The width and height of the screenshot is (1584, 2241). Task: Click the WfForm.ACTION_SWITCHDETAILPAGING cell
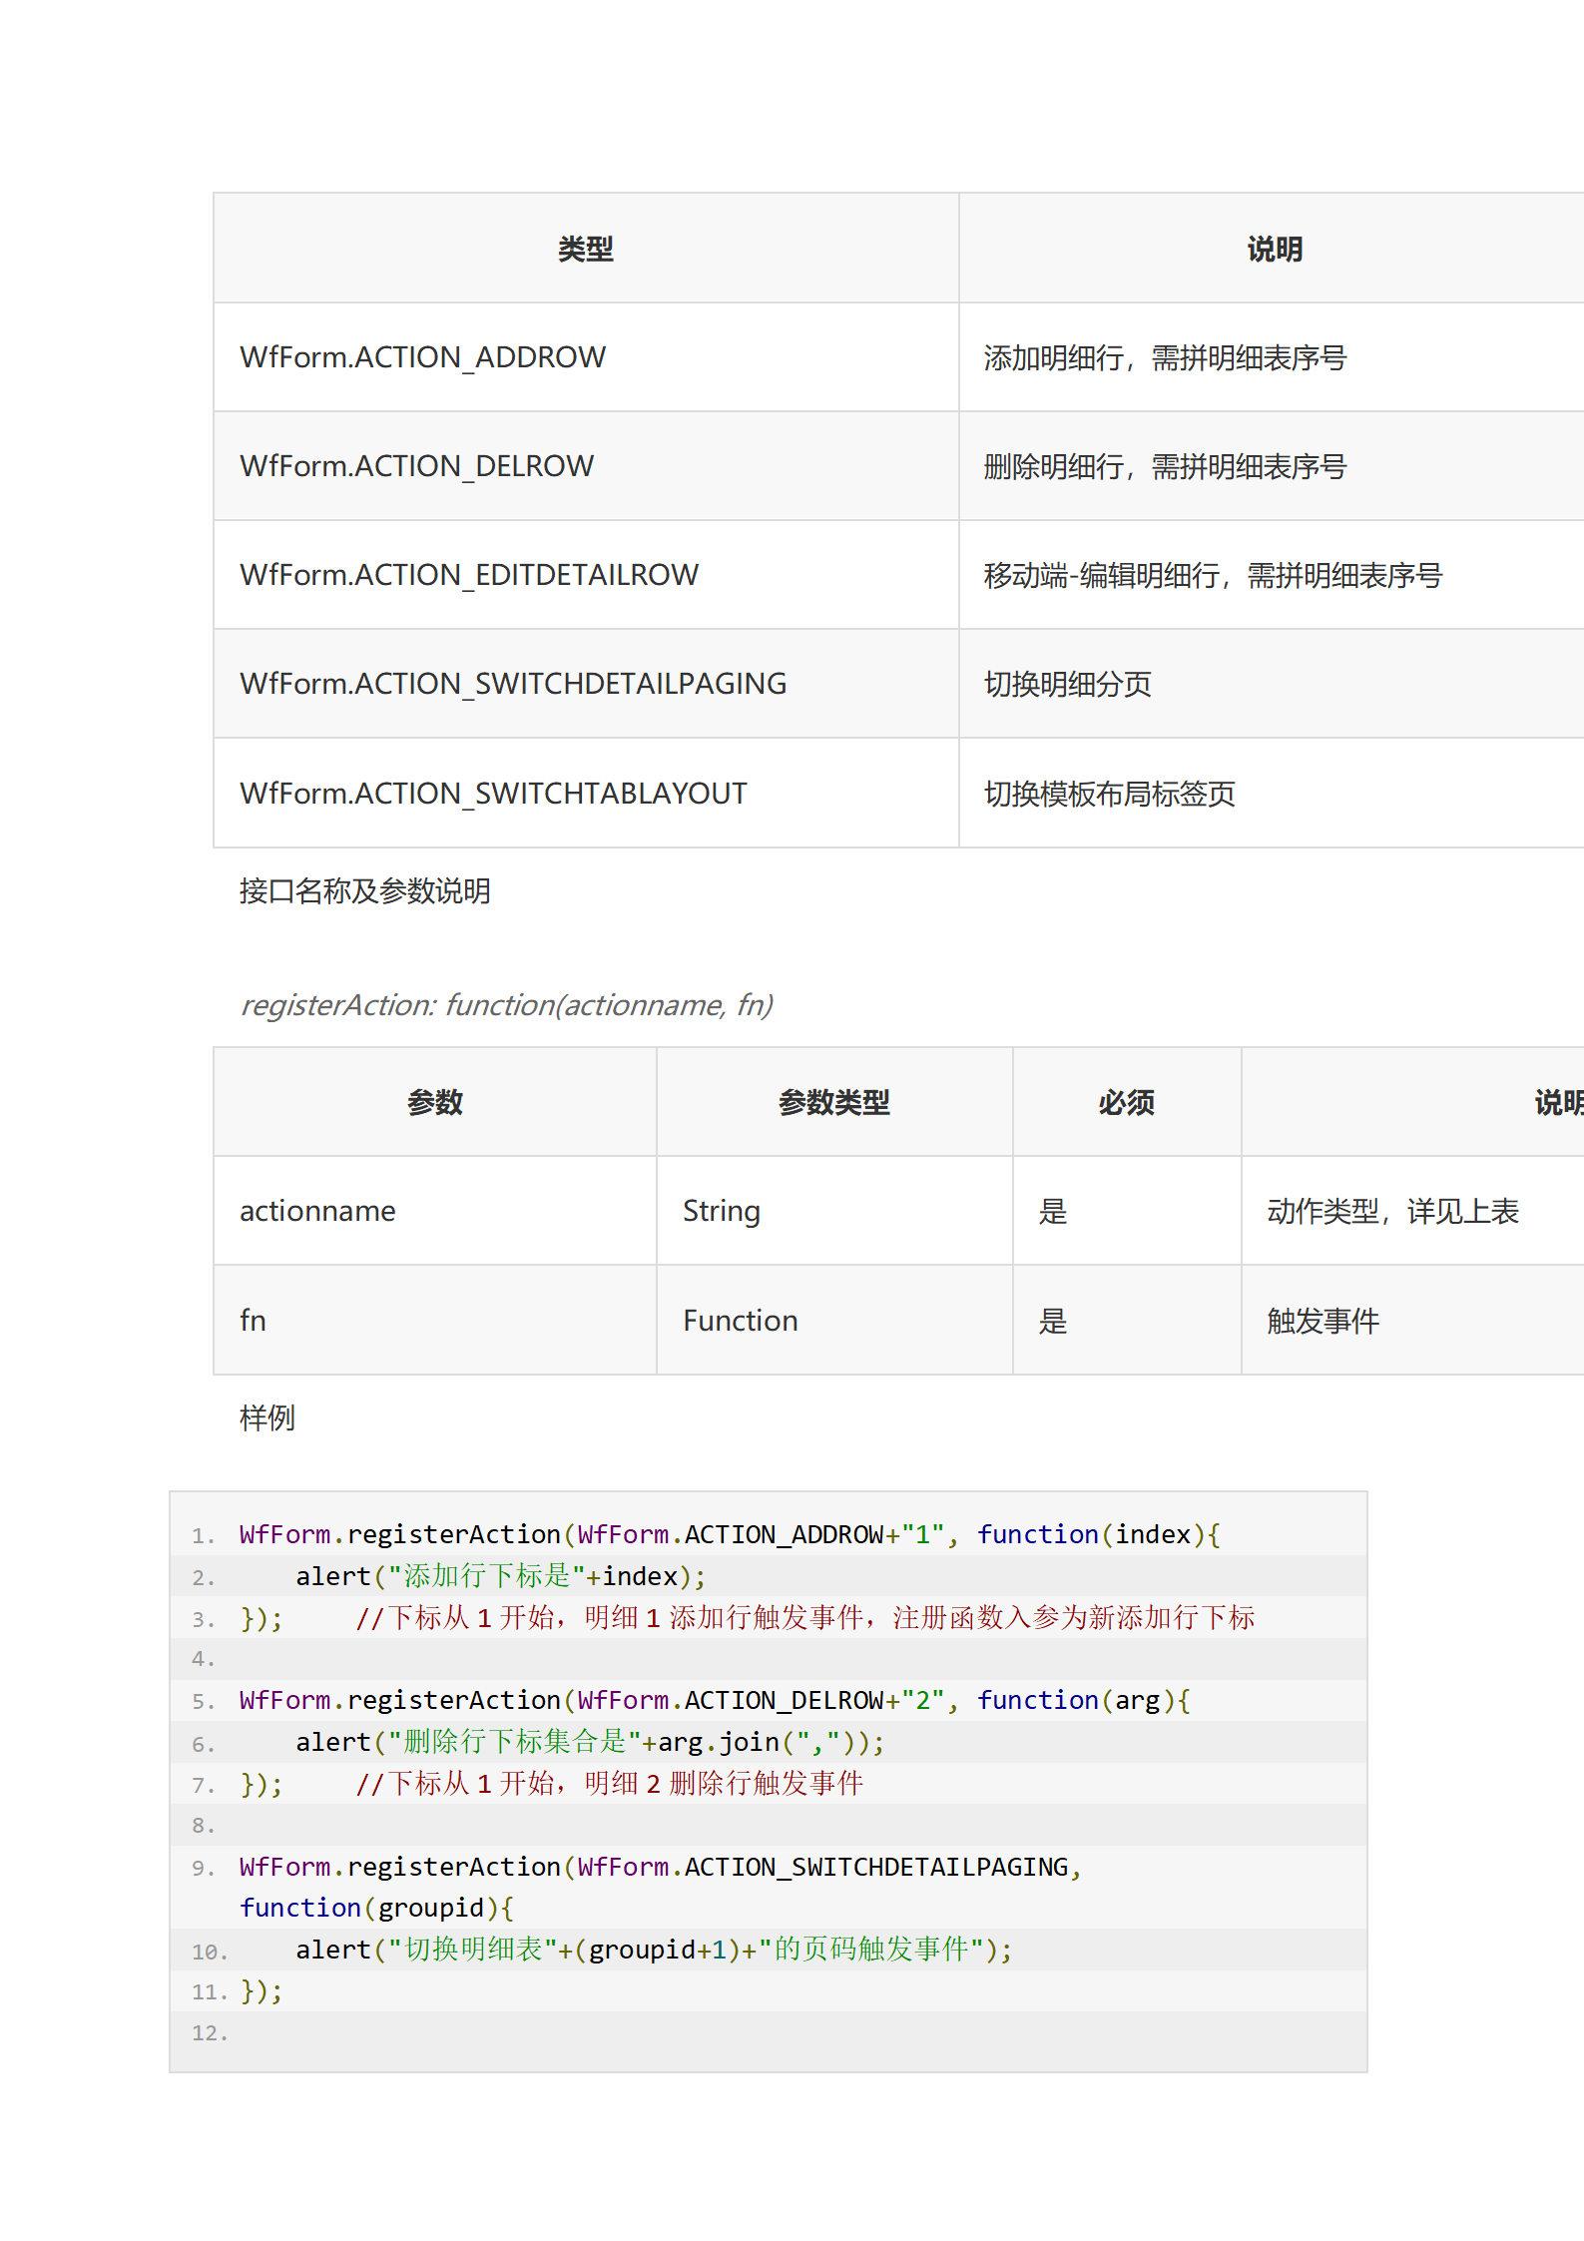(513, 684)
